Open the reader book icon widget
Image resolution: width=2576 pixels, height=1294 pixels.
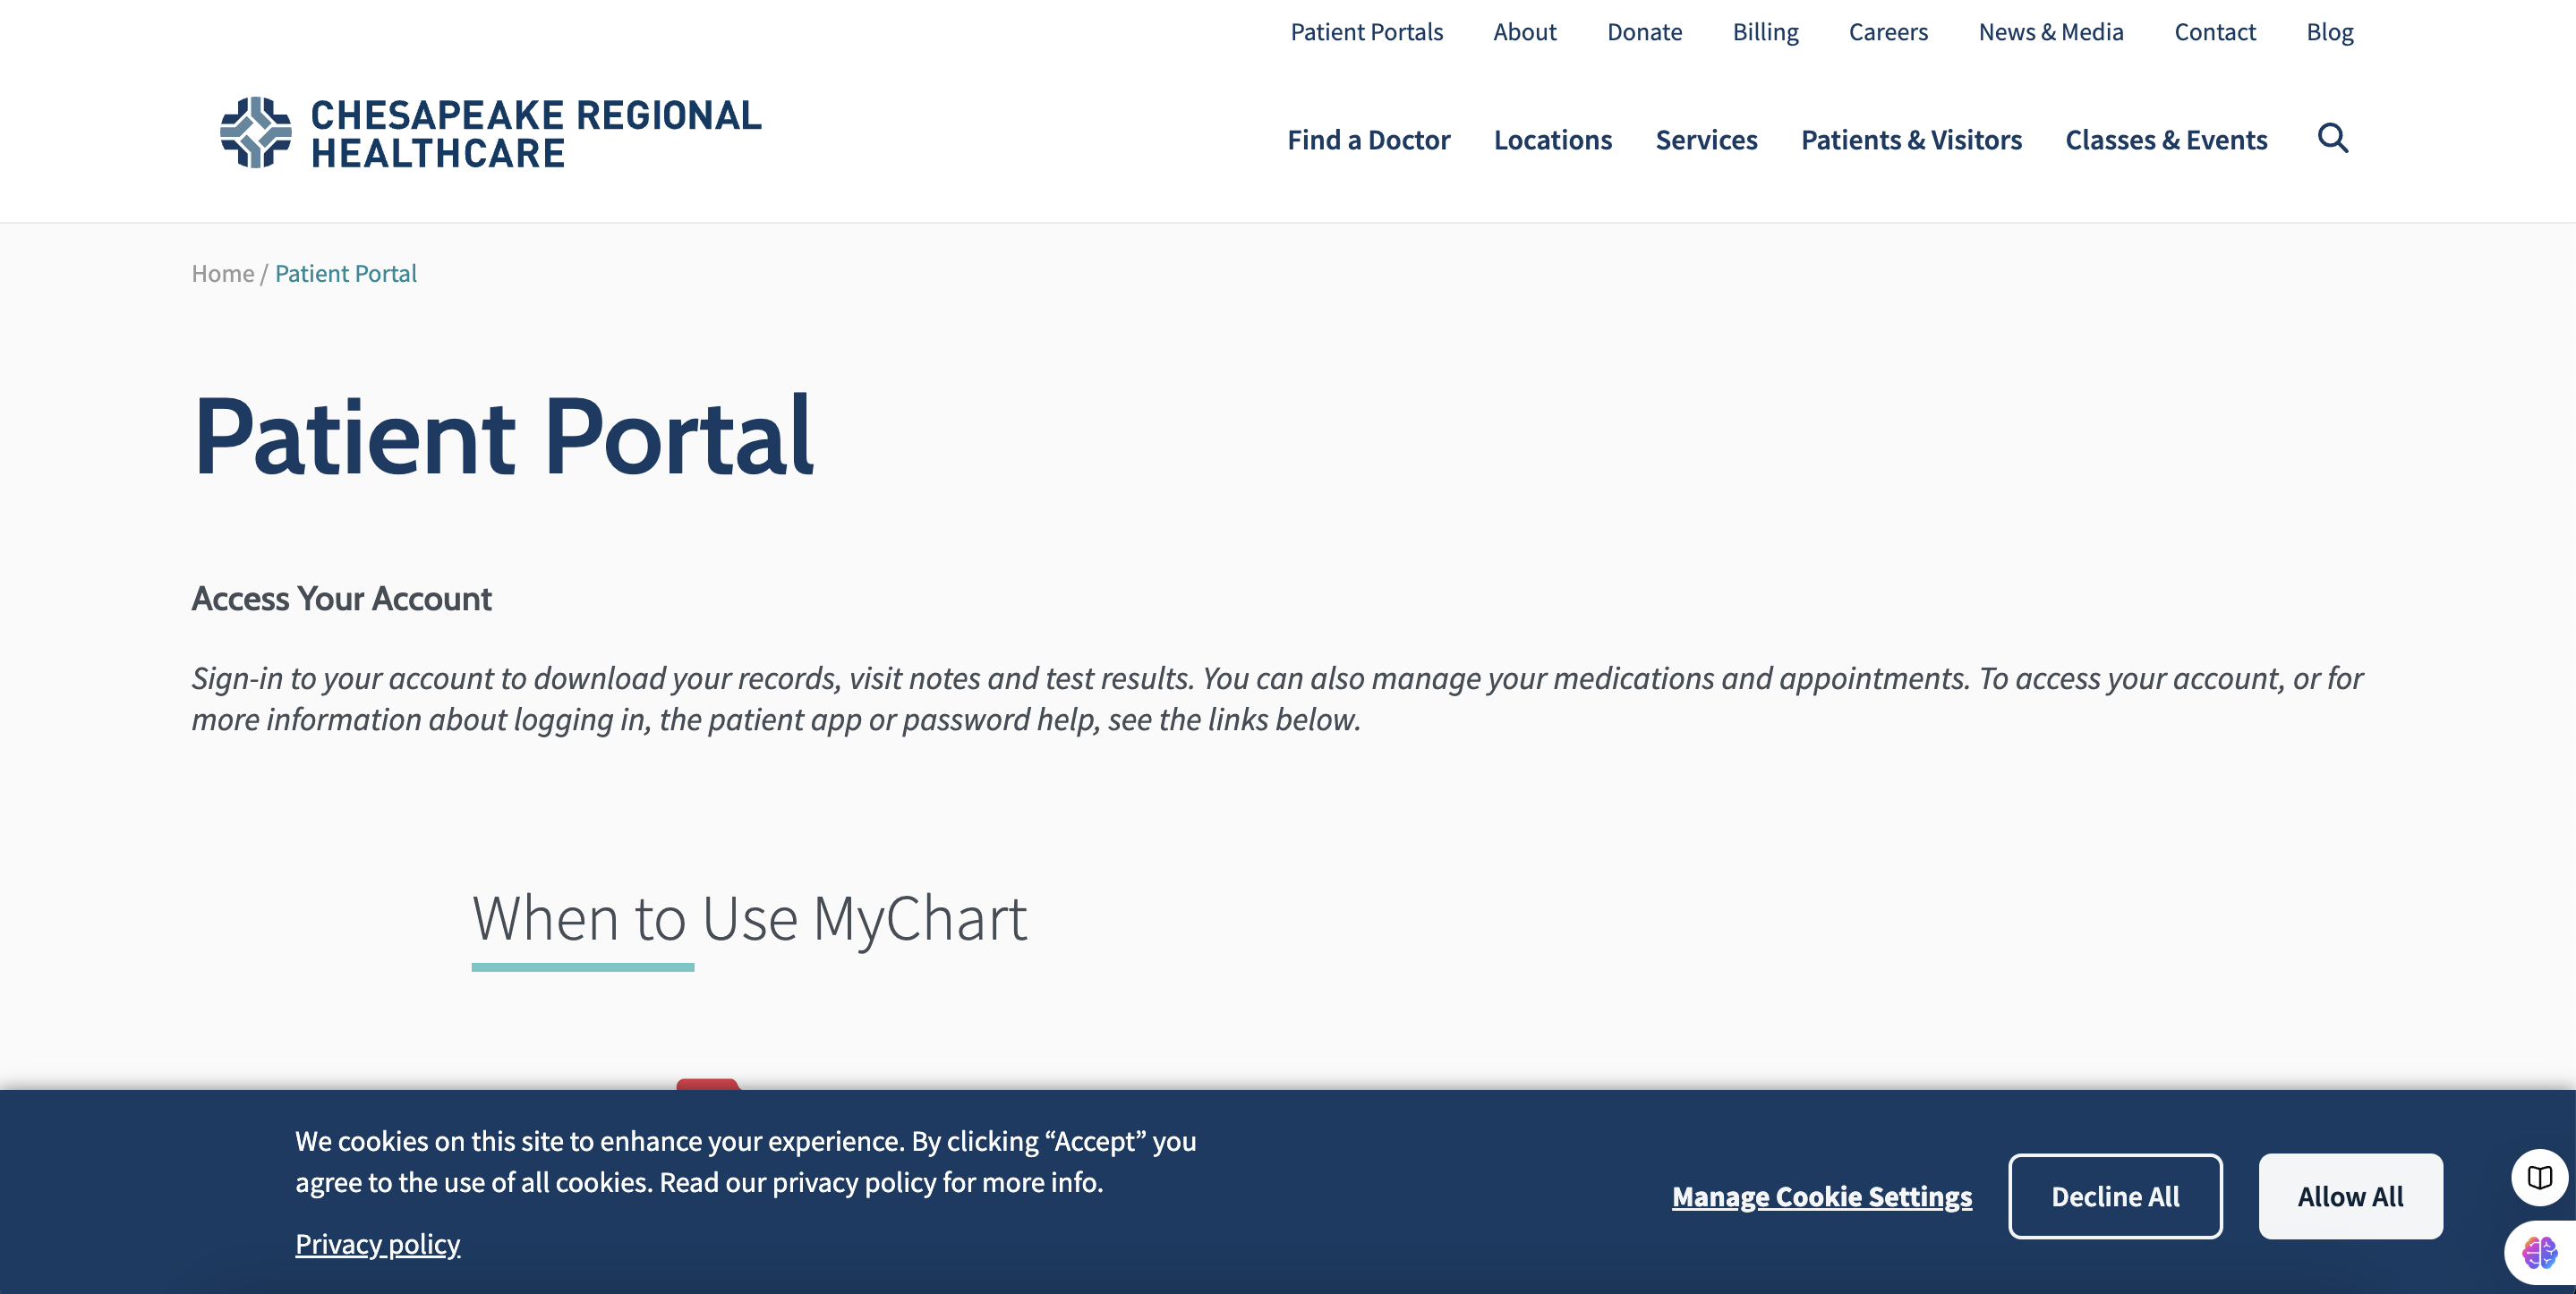tap(2539, 1177)
